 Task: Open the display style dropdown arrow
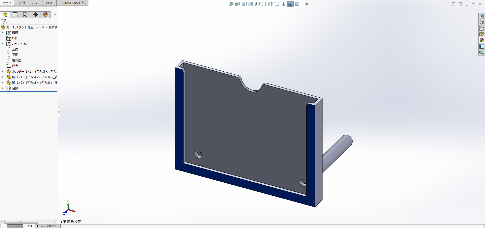pyautogui.click(x=302, y=4)
